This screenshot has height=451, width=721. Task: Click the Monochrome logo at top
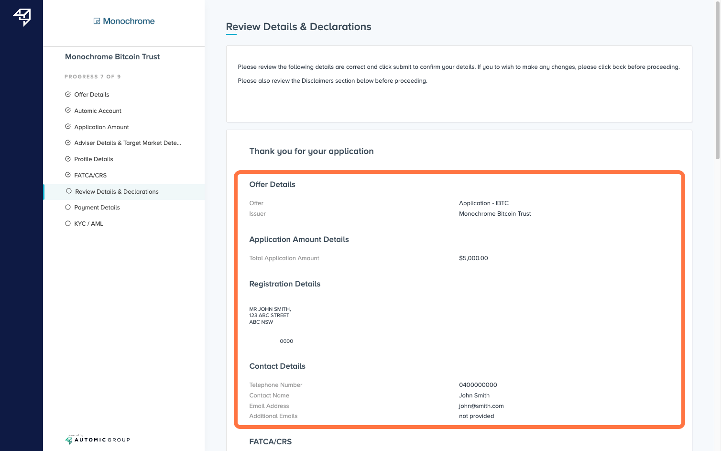tap(124, 21)
